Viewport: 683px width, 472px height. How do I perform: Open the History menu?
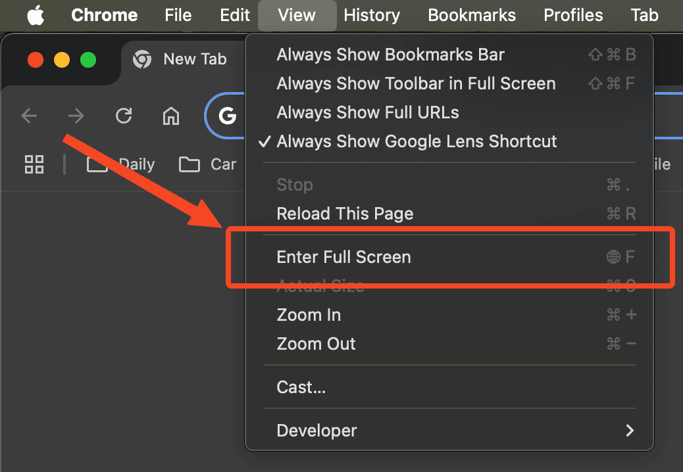372,15
